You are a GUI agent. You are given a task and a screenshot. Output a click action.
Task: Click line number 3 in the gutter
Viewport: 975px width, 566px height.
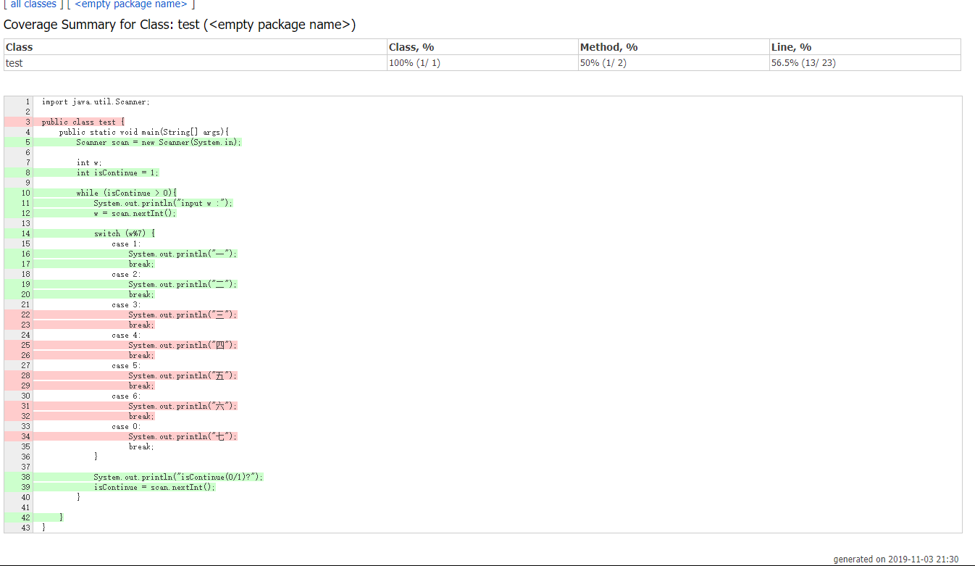[x=28, y=122]
